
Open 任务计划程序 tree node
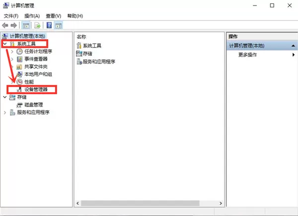pos(38,52)
